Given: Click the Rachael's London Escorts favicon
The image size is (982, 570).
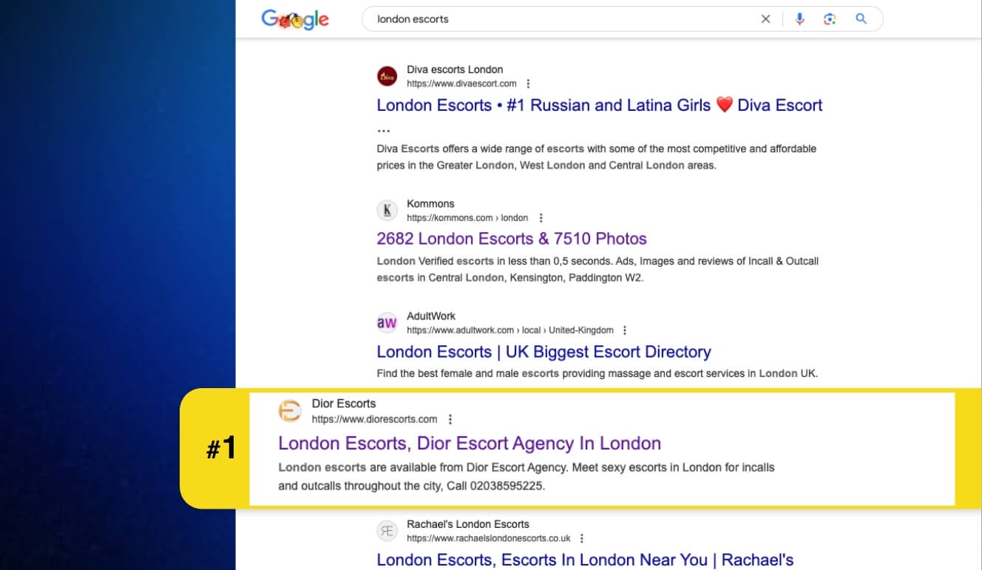Looking at the screenshot, I should [x=387, y=531].
